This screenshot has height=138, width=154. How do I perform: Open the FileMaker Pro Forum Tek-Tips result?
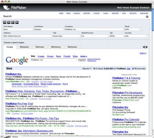[x=32, y=119]
